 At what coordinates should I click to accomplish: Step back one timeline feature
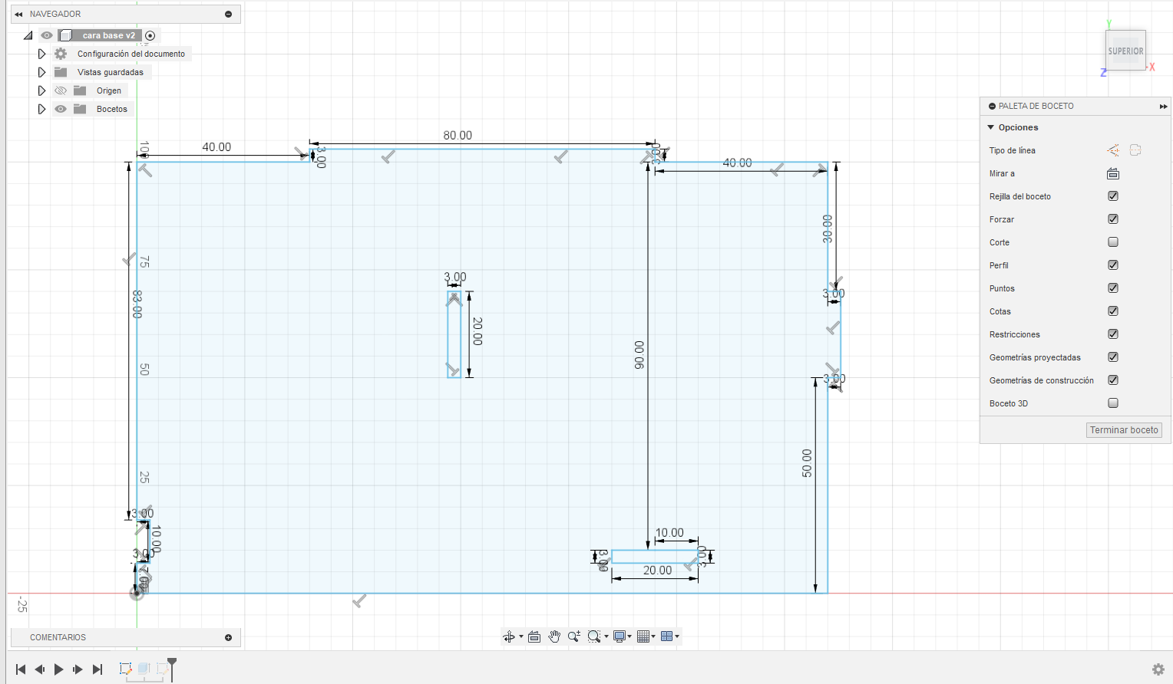pos(40,669)
